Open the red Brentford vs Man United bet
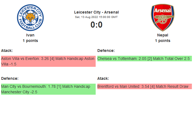The width and height of the screenshot is (193, 127). (x=144, y=86)
